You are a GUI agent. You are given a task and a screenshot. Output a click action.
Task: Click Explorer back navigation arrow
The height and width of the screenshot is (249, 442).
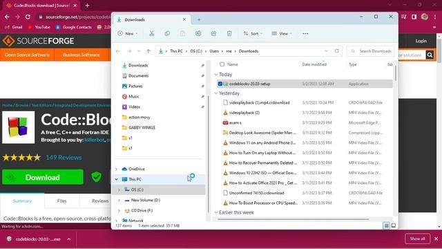(118, 51)
